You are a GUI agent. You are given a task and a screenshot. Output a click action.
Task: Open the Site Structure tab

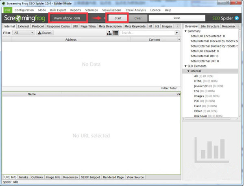(x=209, y=26)
